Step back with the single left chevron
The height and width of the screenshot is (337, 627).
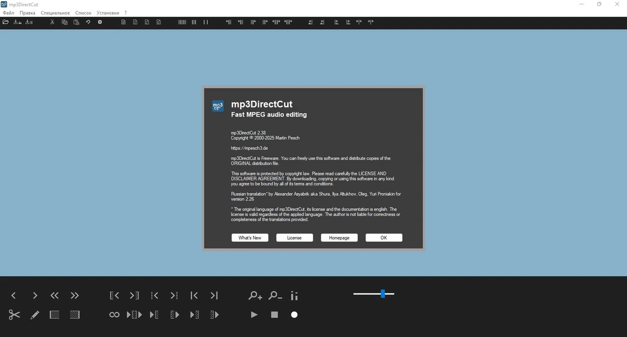14,296
